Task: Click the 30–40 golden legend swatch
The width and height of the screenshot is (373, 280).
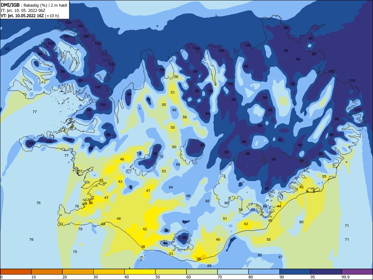Action: point(109,272)
